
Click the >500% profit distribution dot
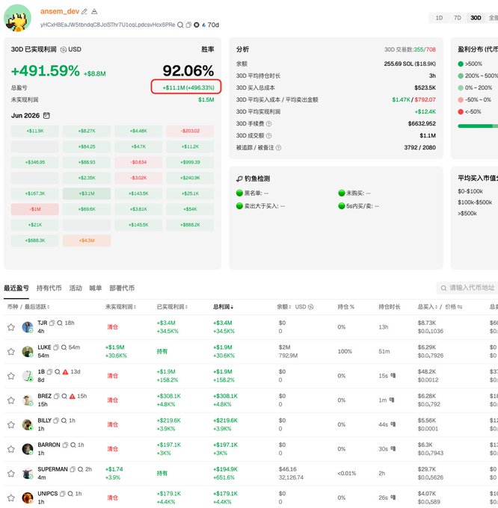[x=461, y=63]
